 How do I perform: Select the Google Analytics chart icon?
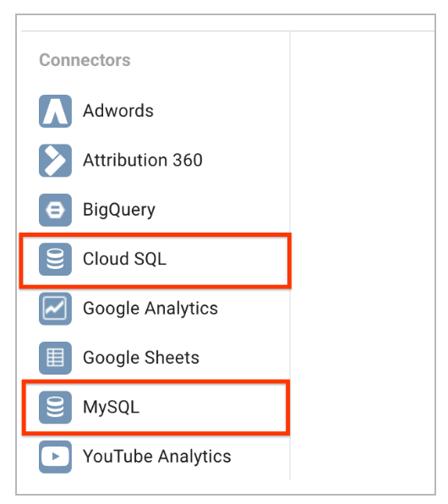tap(55, 309)
